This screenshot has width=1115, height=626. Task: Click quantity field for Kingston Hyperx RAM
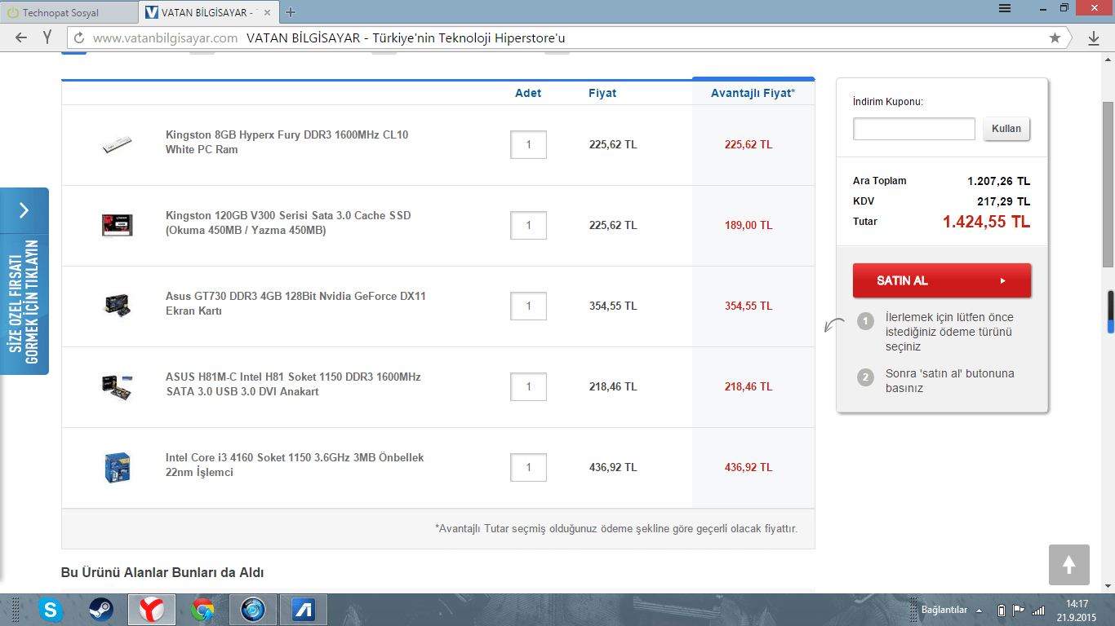tap(528, 144)
